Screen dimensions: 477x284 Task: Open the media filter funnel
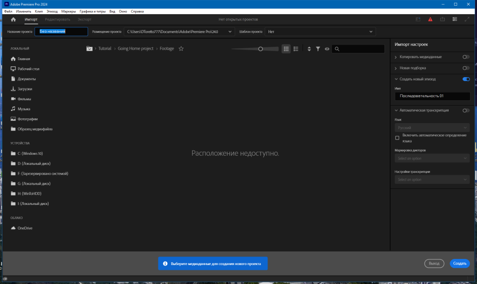tap(318, 49)
